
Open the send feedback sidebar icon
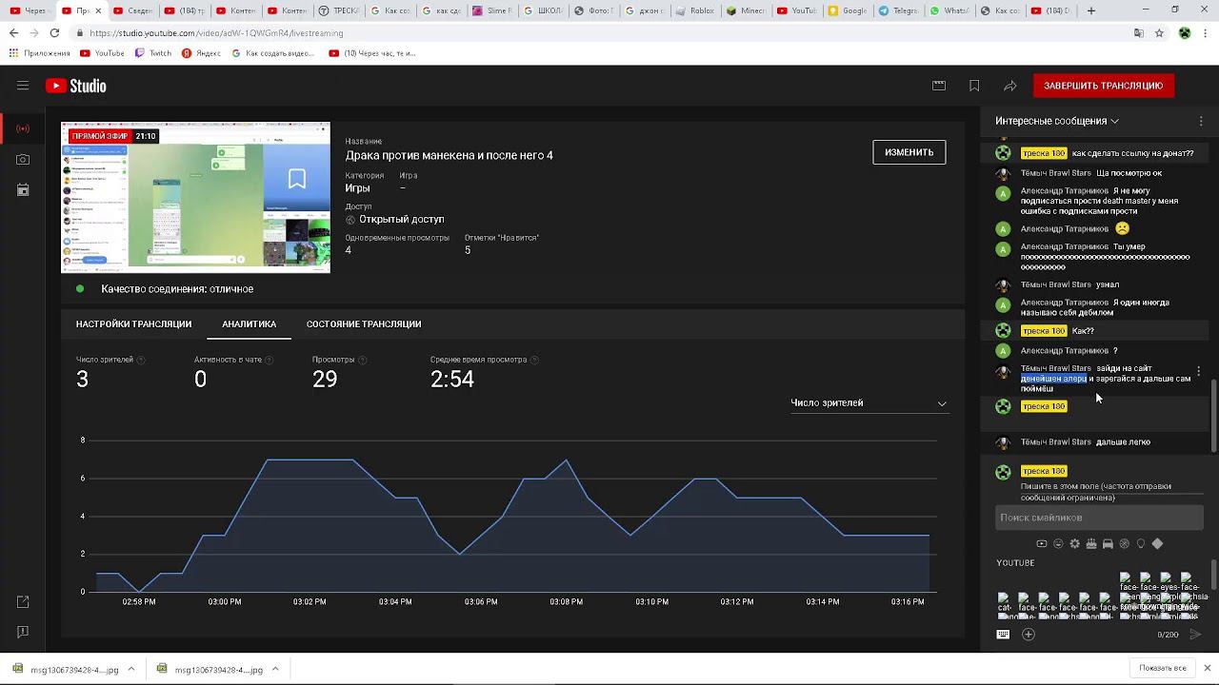pos(23,632)
